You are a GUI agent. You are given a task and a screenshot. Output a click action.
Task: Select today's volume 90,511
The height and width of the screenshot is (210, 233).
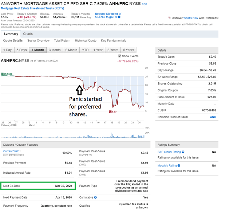point(75,17)
